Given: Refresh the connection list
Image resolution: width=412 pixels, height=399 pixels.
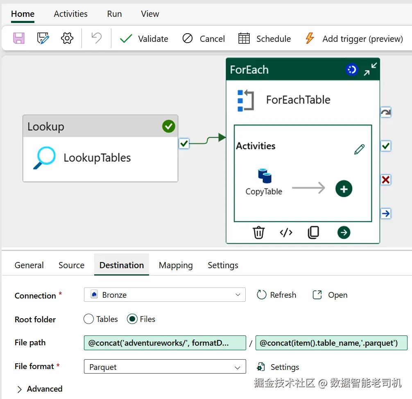Looking at the screenshot, I should 276,295.
